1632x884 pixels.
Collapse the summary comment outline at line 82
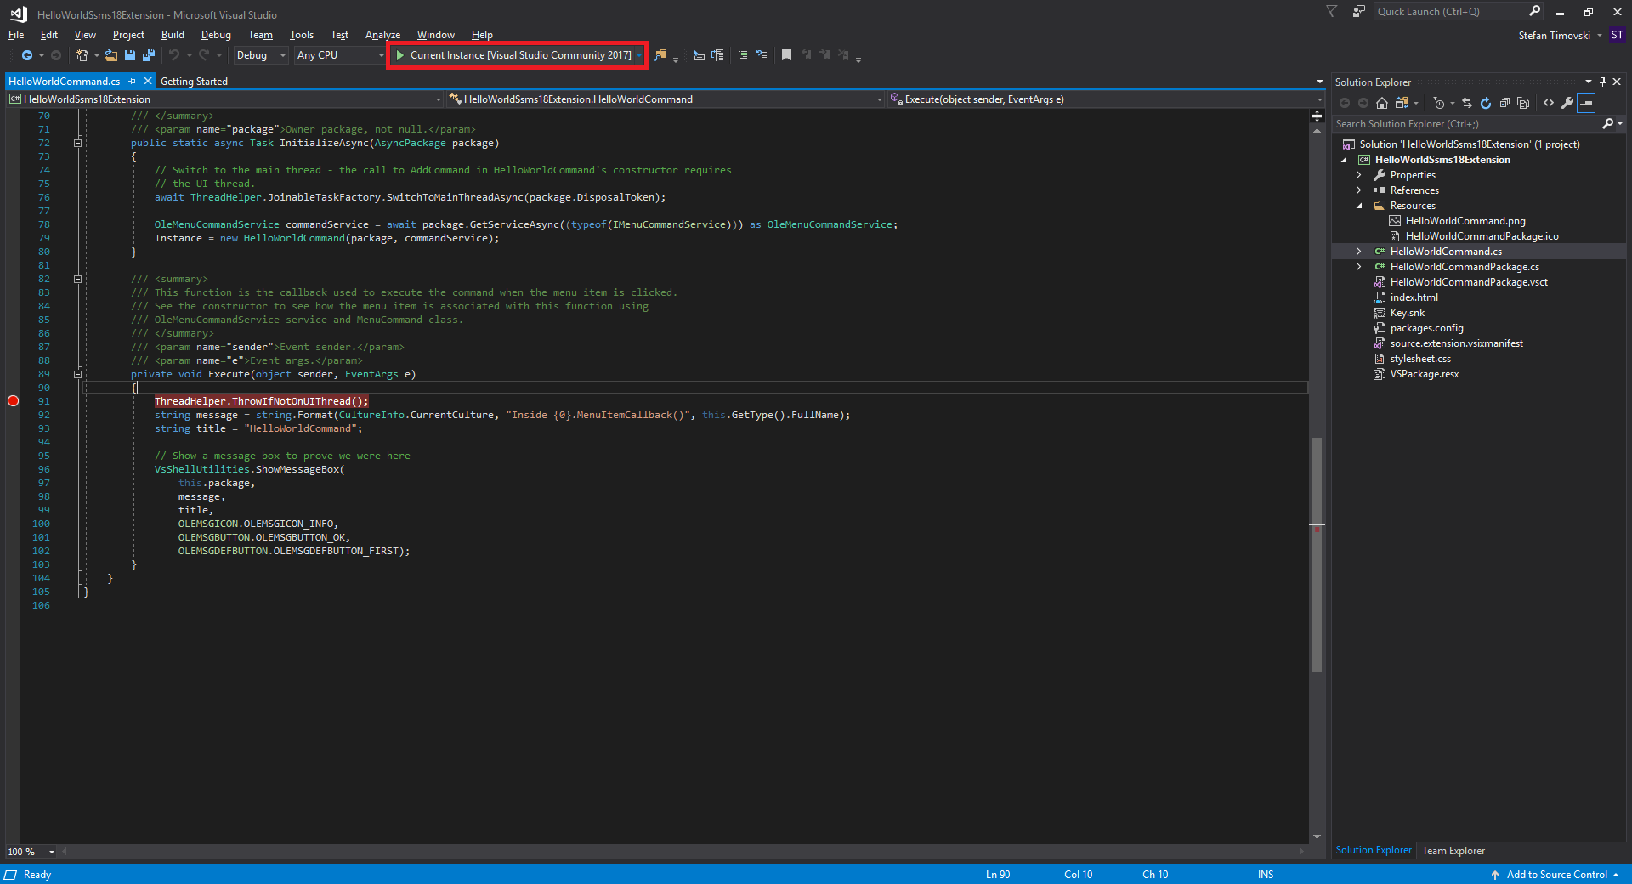click(77, 279)
